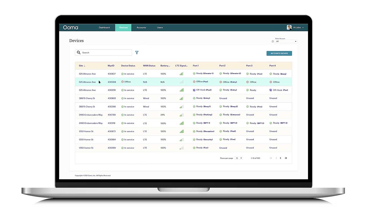Expand the Hi John user menu
367x217 pixels.
point(298,28)
